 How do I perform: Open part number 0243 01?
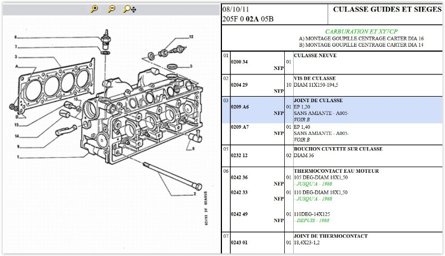239,242
